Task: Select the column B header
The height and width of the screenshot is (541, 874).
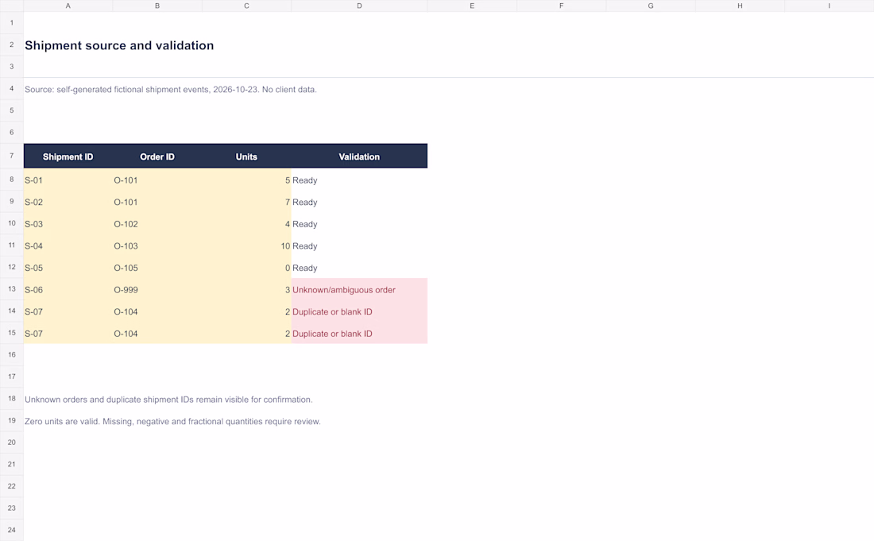Action: tap(157, 6)
